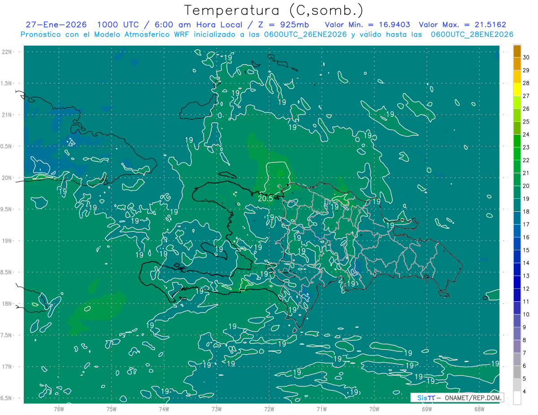The image size is (538, 415).
Task: Pick the green colorbar segment between 22 and 23
Action: pyautogui.click(x=517, y=154)
